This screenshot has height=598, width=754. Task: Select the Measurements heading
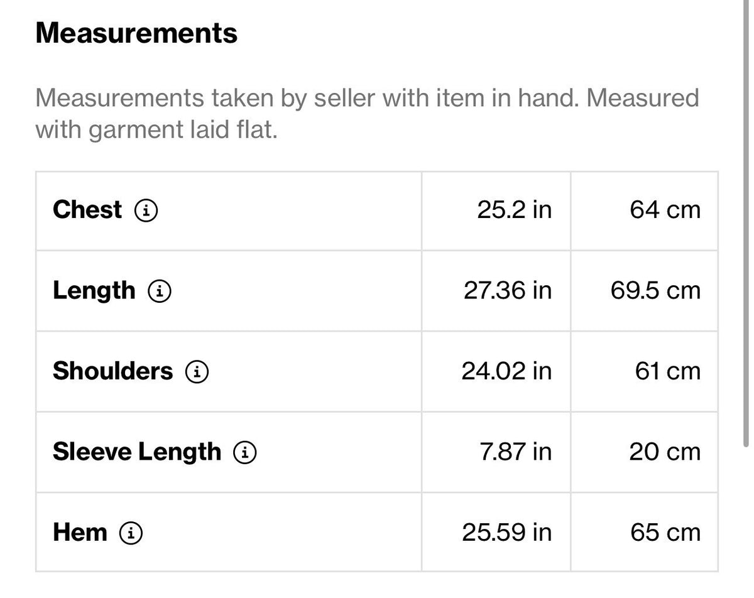pos(136,33)
